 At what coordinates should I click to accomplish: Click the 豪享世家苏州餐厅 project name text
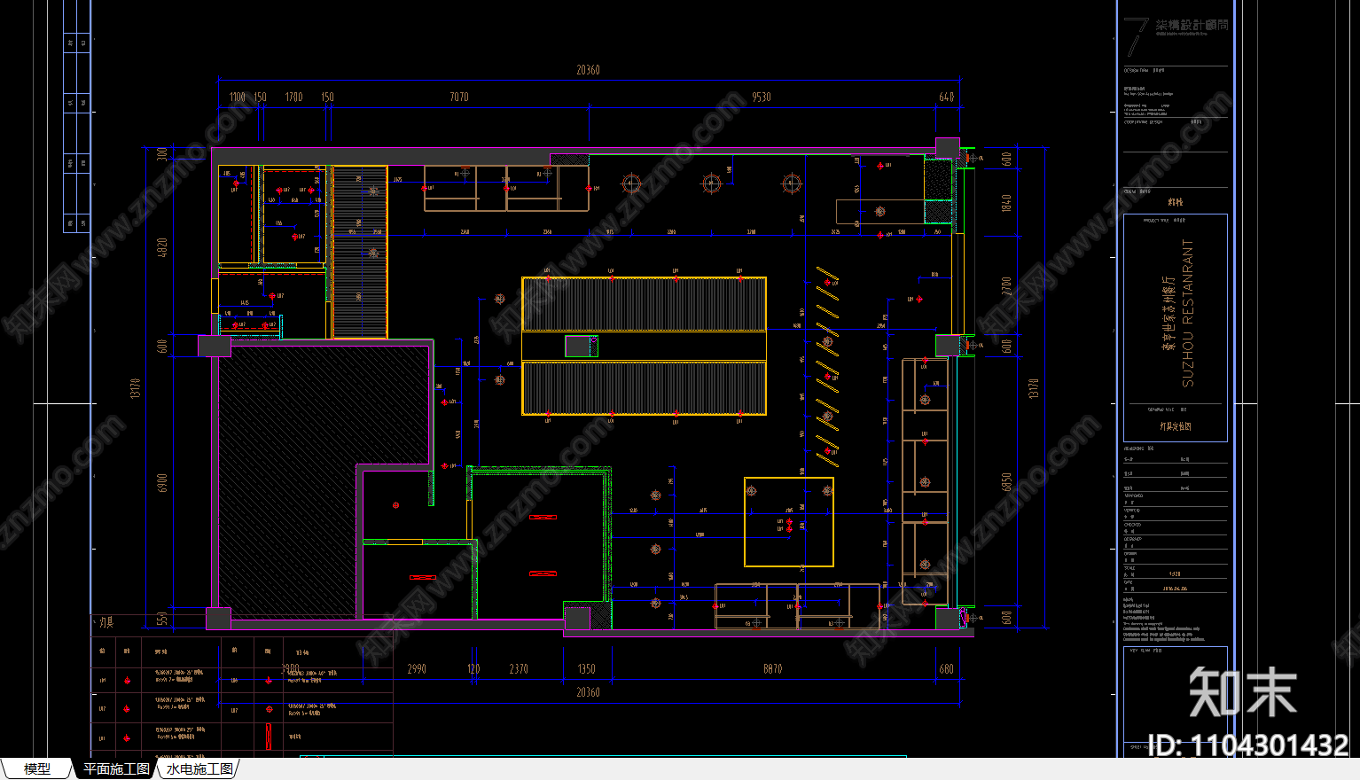click(x=1168, y=313)
